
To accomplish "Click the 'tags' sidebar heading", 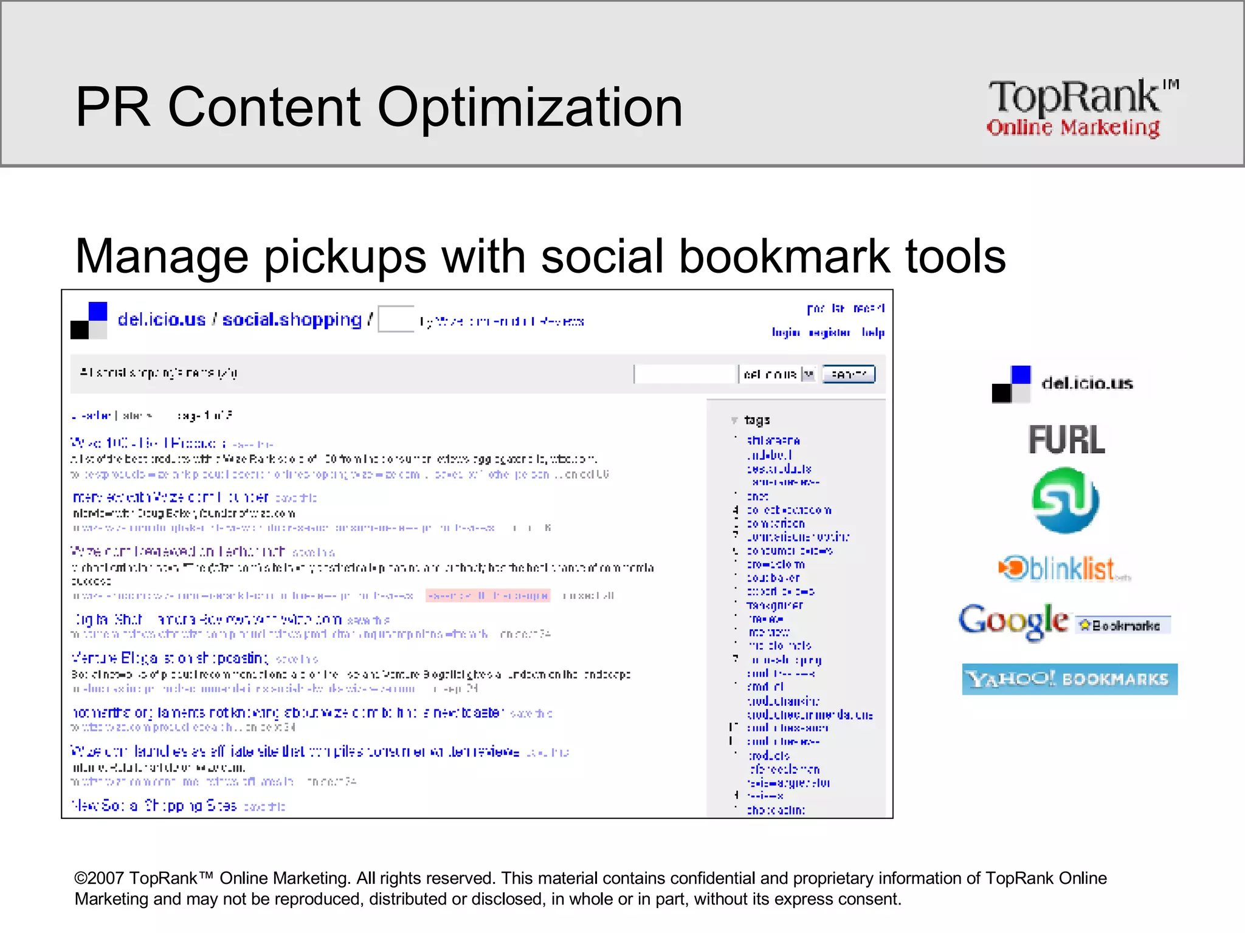I will [x=757, y=420].
